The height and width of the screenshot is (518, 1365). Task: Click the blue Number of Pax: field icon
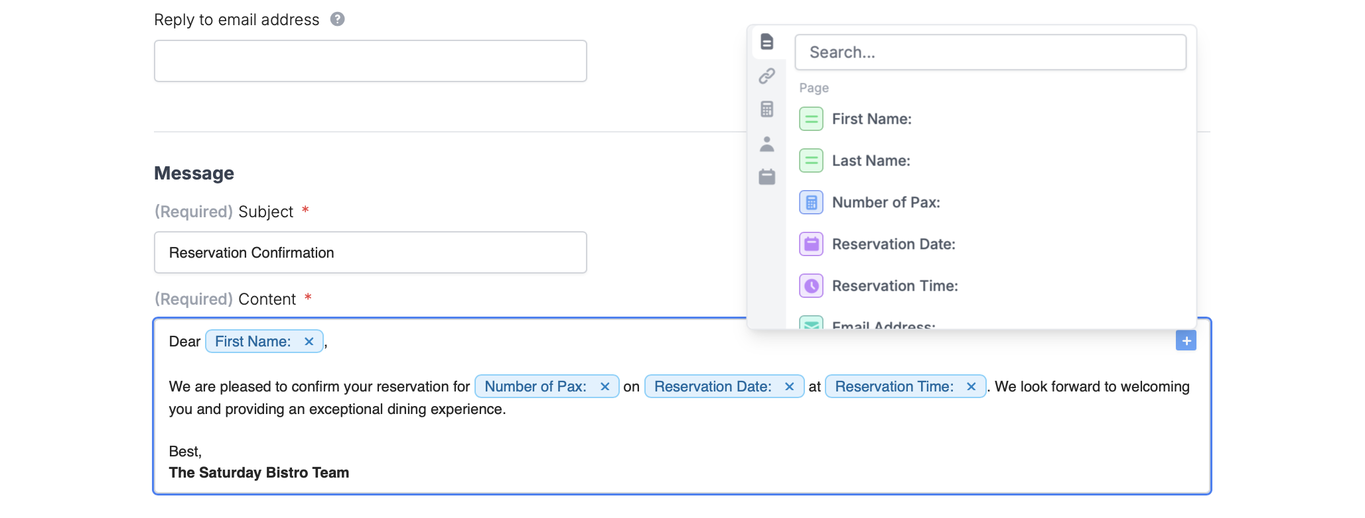click(x=811, y=203)
